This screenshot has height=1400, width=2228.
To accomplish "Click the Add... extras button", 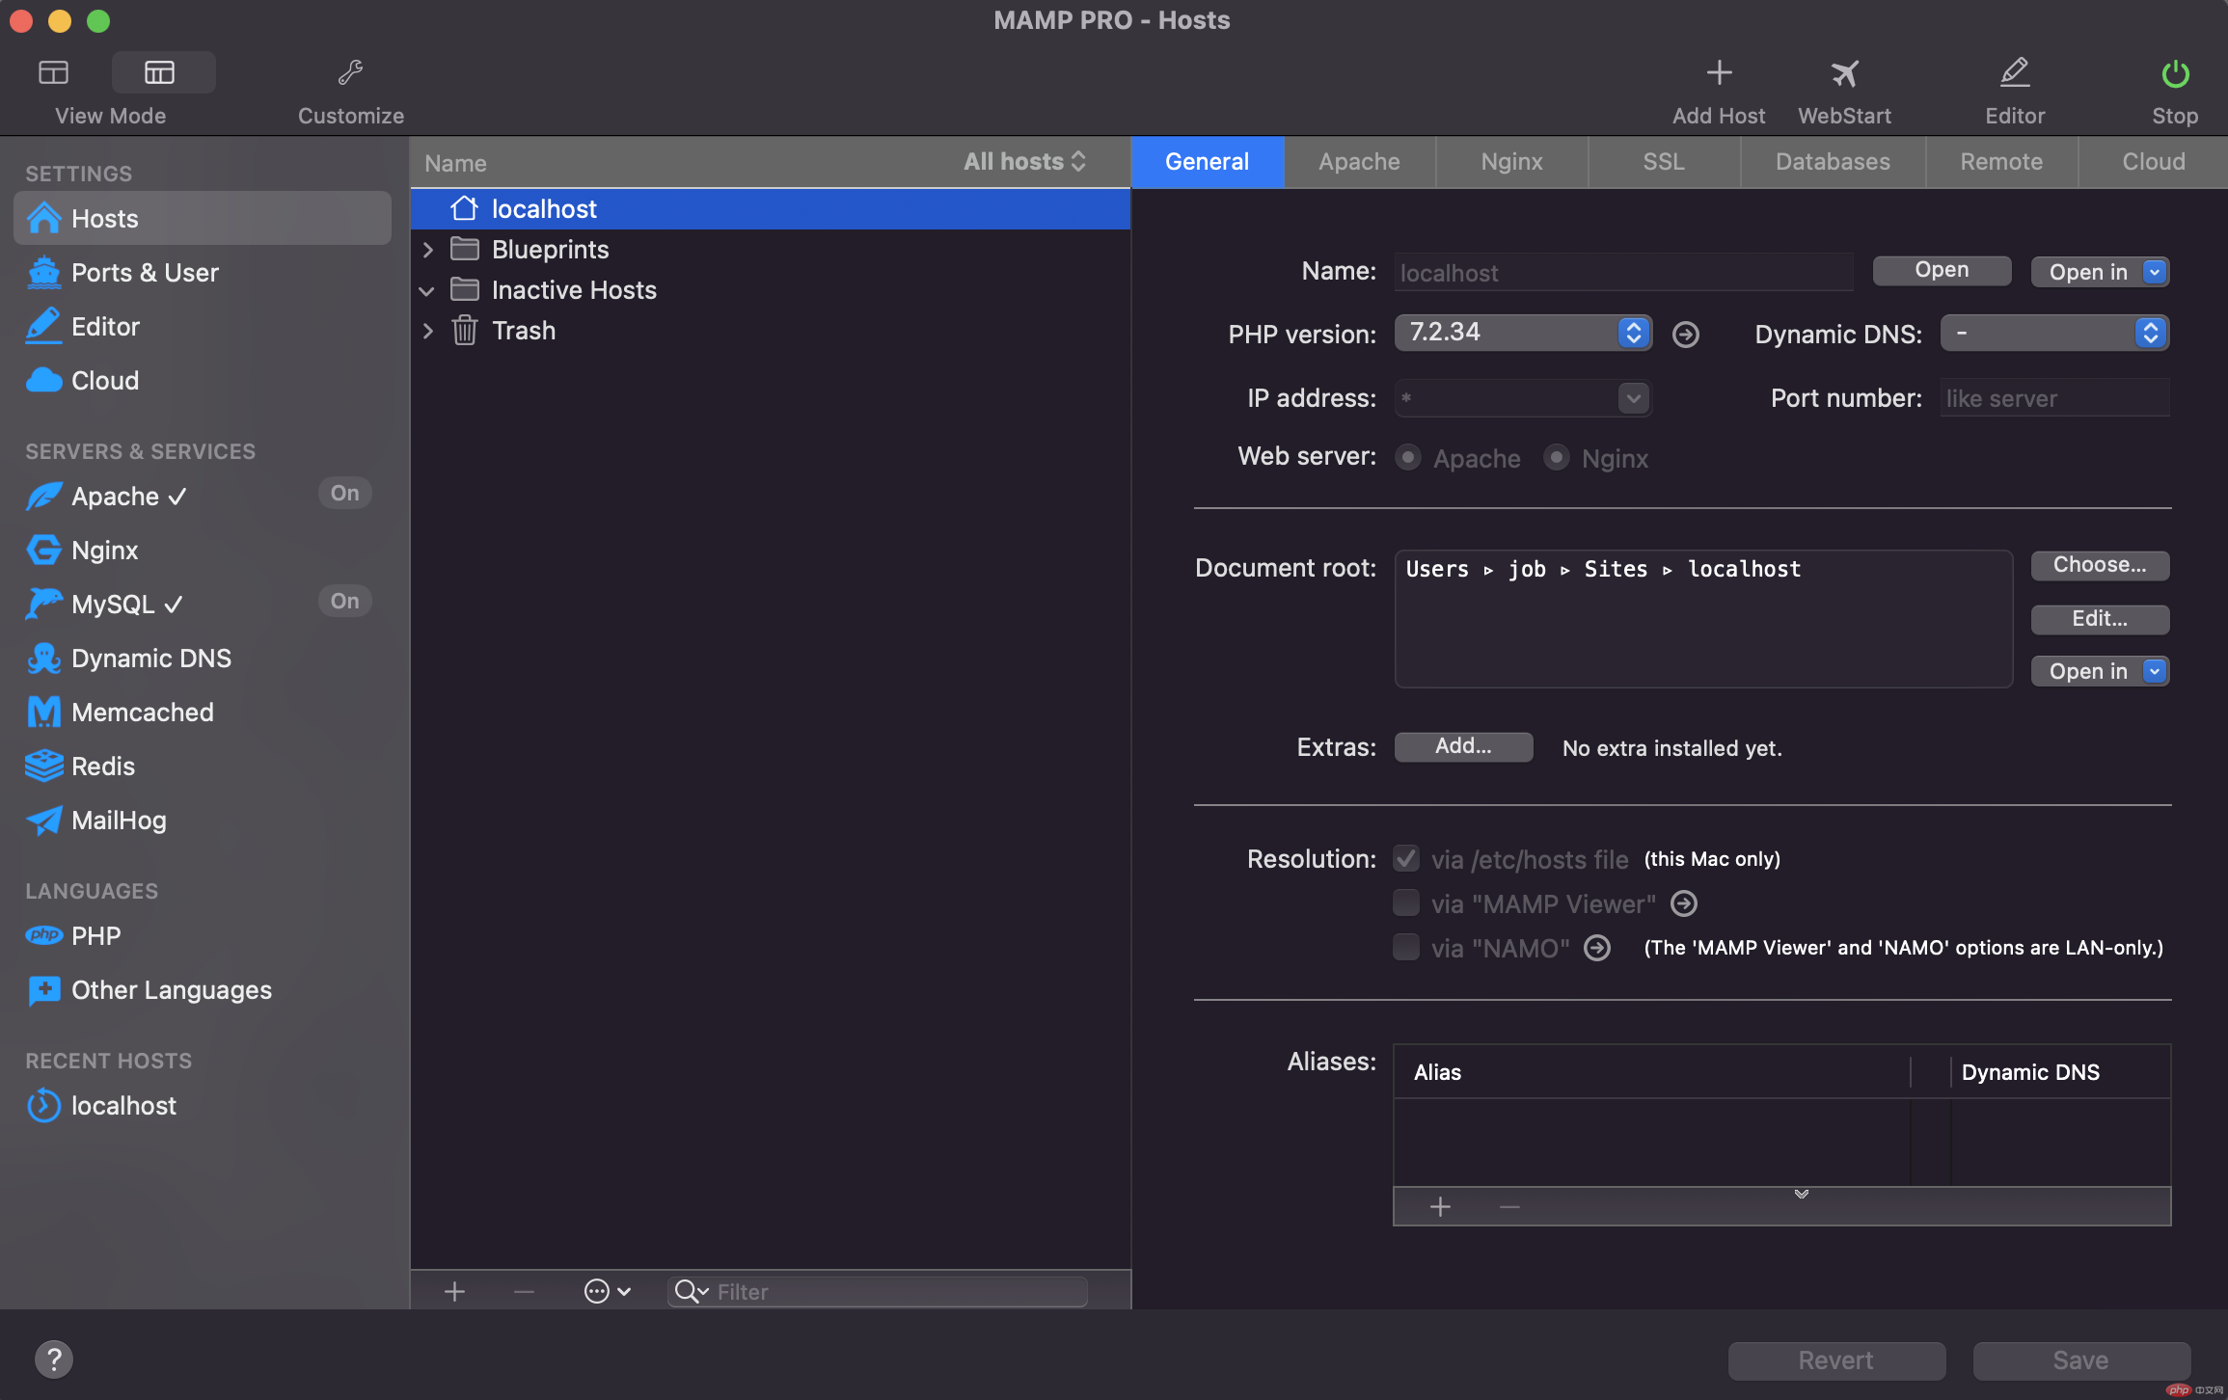I will 1463,746.
